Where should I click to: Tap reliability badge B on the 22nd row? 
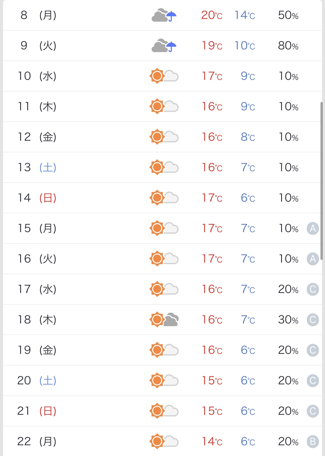coord(313,442)
